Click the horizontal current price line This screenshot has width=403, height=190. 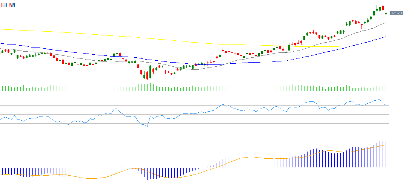coord(189,13)
